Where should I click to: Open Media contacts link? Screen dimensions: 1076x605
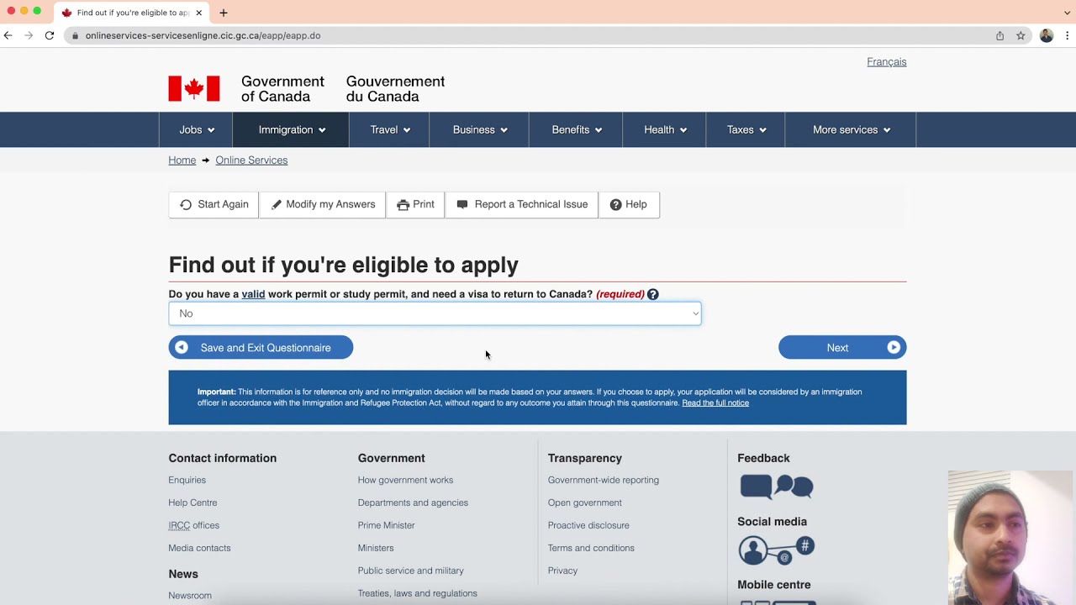(x=199, y=548)
